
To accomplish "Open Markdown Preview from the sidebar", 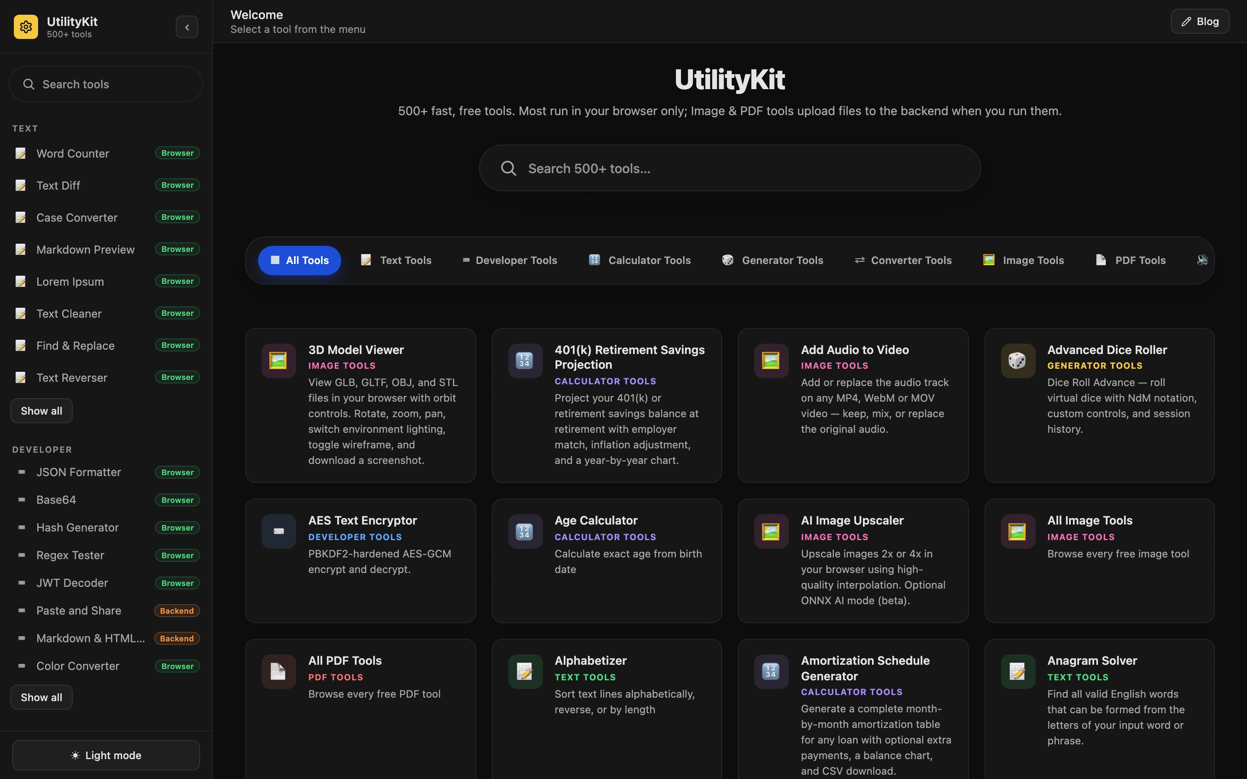I will click(106, 249).
